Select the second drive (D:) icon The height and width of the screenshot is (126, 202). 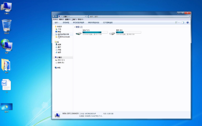click(x=112, y=33)
